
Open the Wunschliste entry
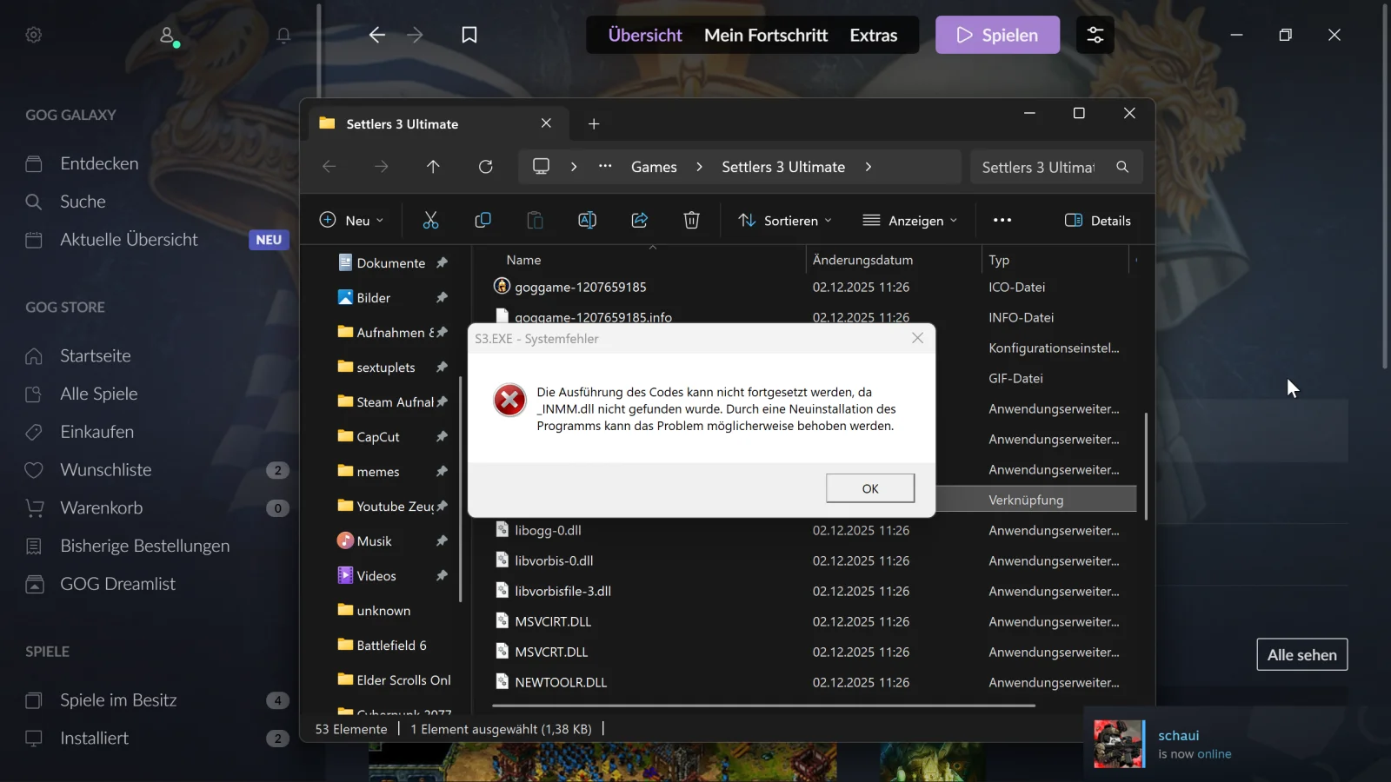coord(106,470)
